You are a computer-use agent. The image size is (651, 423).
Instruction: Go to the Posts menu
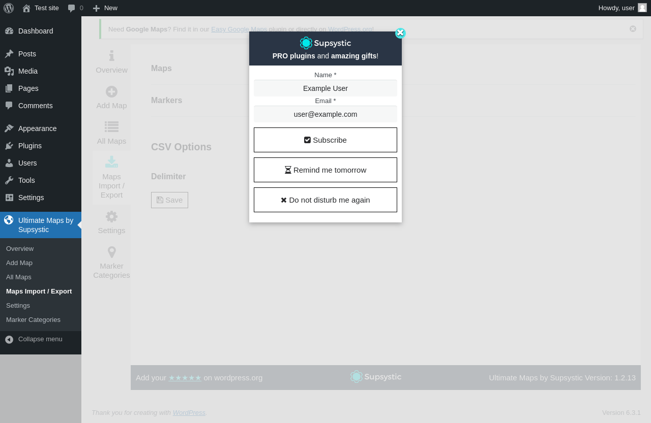pos(41,54)
